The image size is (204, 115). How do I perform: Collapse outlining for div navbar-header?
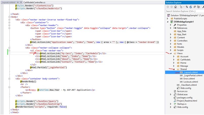click(x=9, y=25)
